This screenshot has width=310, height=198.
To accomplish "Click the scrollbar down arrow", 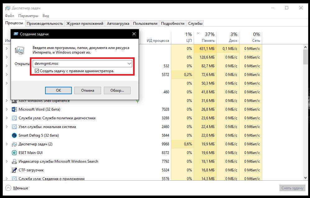I will (x=305, y=178).
